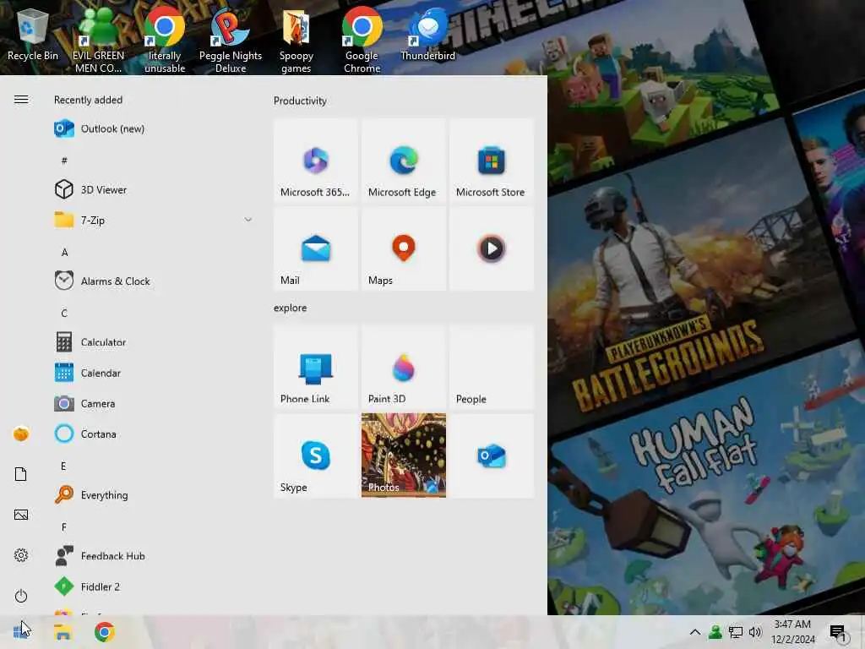Select the Recycle Bin desktop icon
Screen dimensions: 865x649
(33, 33)
